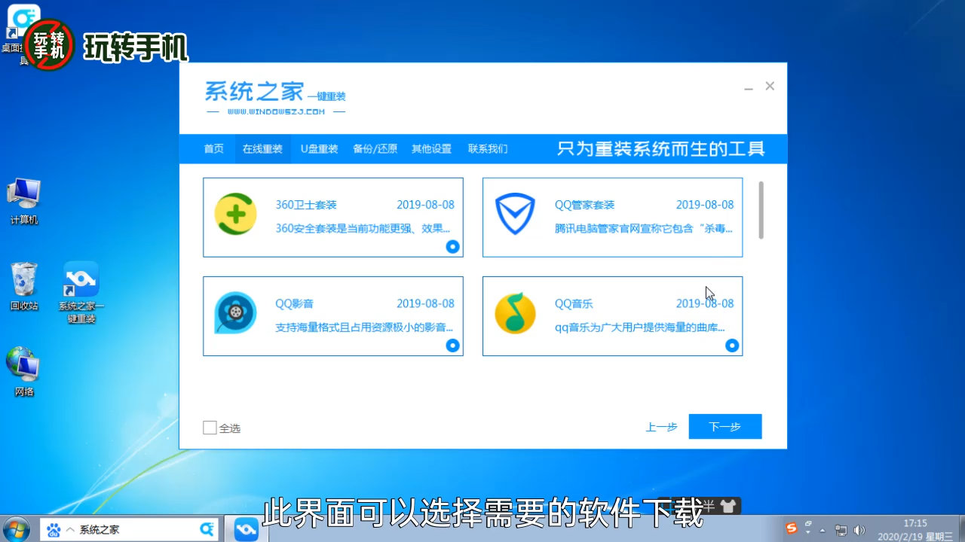Click the QQ管家套装 title text
Viewport: 965px width, 542px height.
(585, 205)
